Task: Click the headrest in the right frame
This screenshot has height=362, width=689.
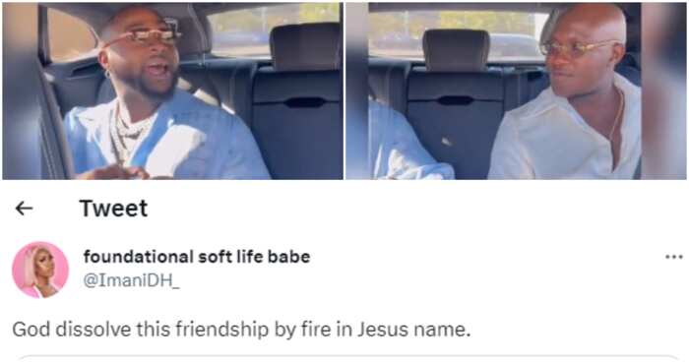Action: point(456,50)
